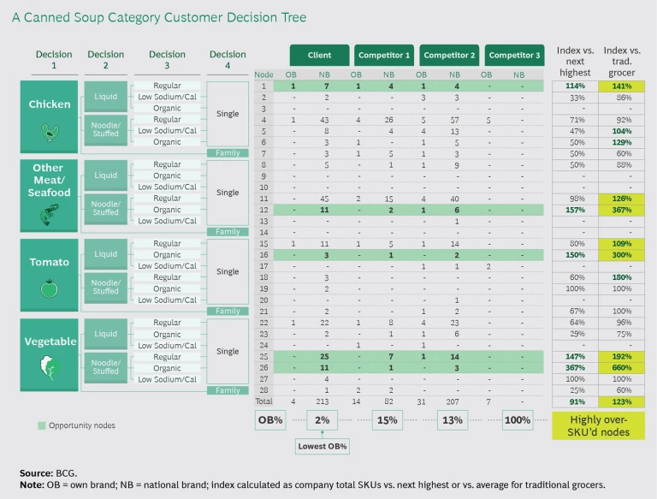Click the Family bar in the Chicken section
The width and height of the screenshot is (657, 499).
228,152
